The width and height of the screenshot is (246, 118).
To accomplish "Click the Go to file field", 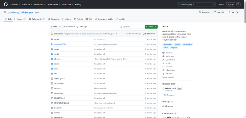I will coord(131,27).
